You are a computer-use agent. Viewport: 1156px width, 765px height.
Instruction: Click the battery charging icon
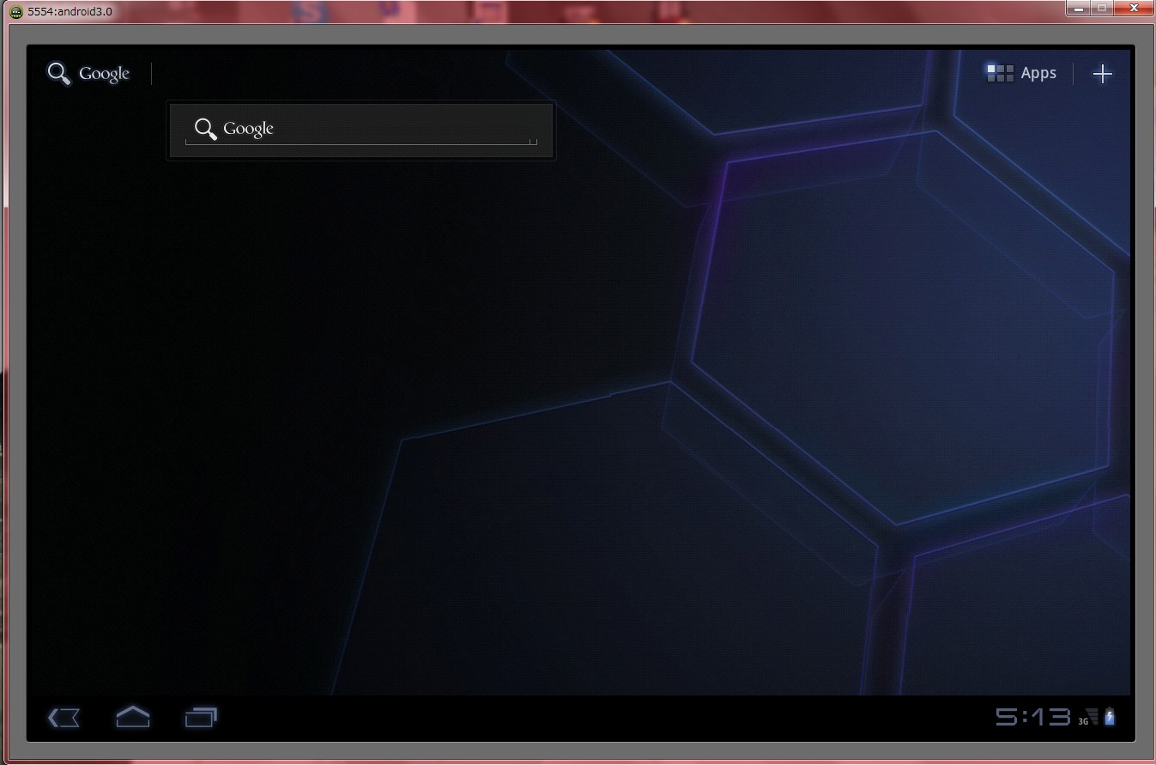click(x=1110, y=716)
